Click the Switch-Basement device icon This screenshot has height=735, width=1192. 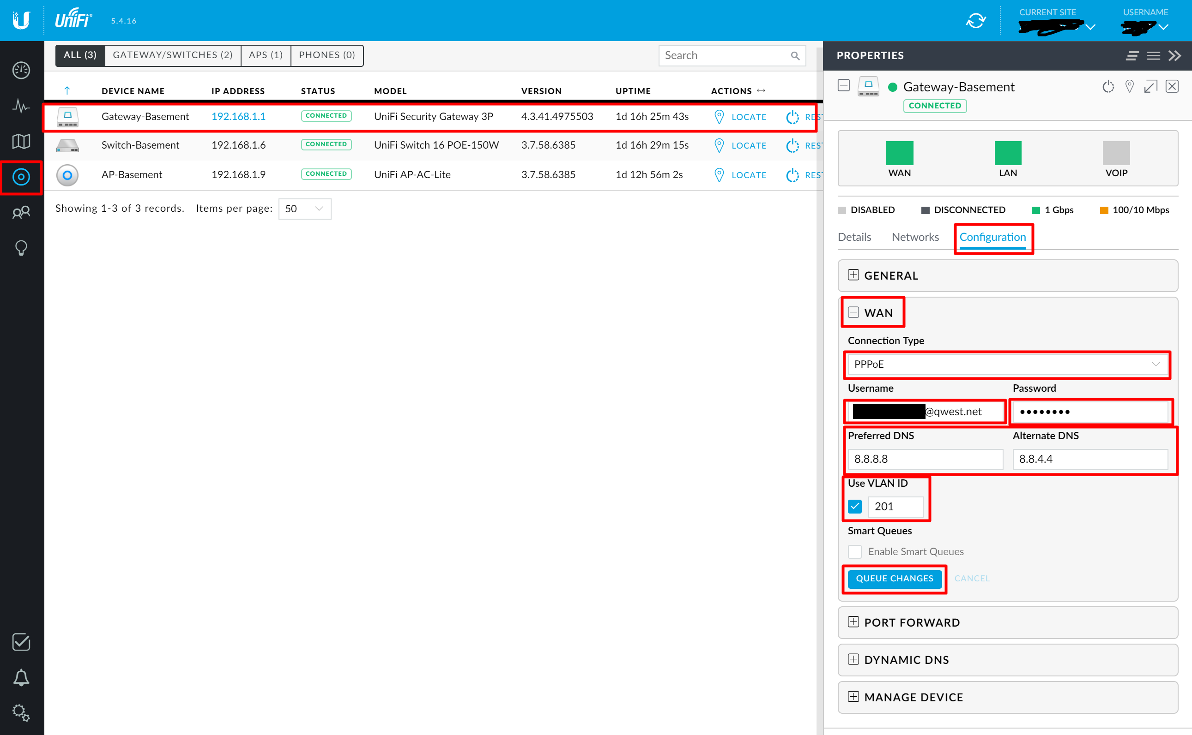click(x=67, y=146)
